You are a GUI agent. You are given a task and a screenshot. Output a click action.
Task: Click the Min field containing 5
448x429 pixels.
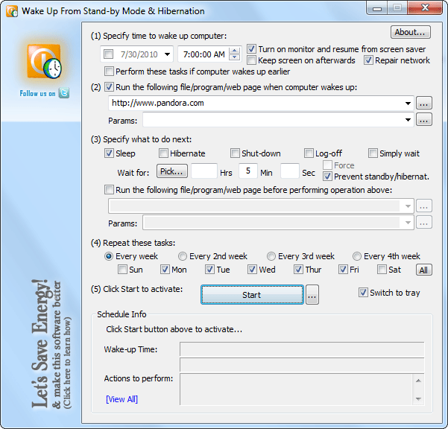point(248,171)
